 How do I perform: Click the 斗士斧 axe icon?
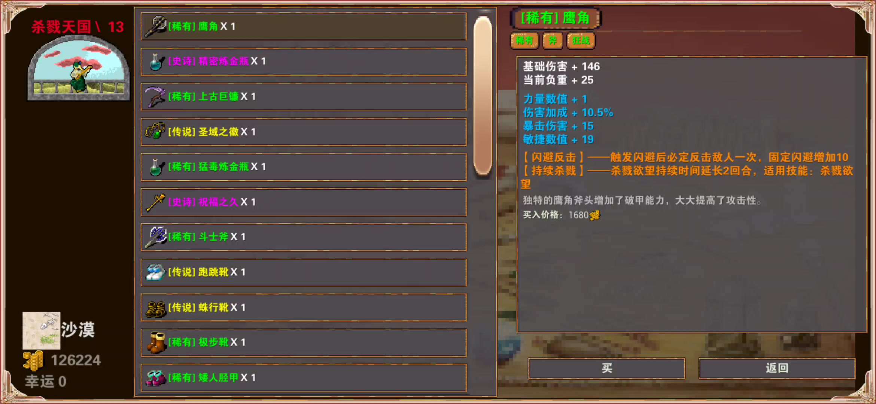coord(155,237)
